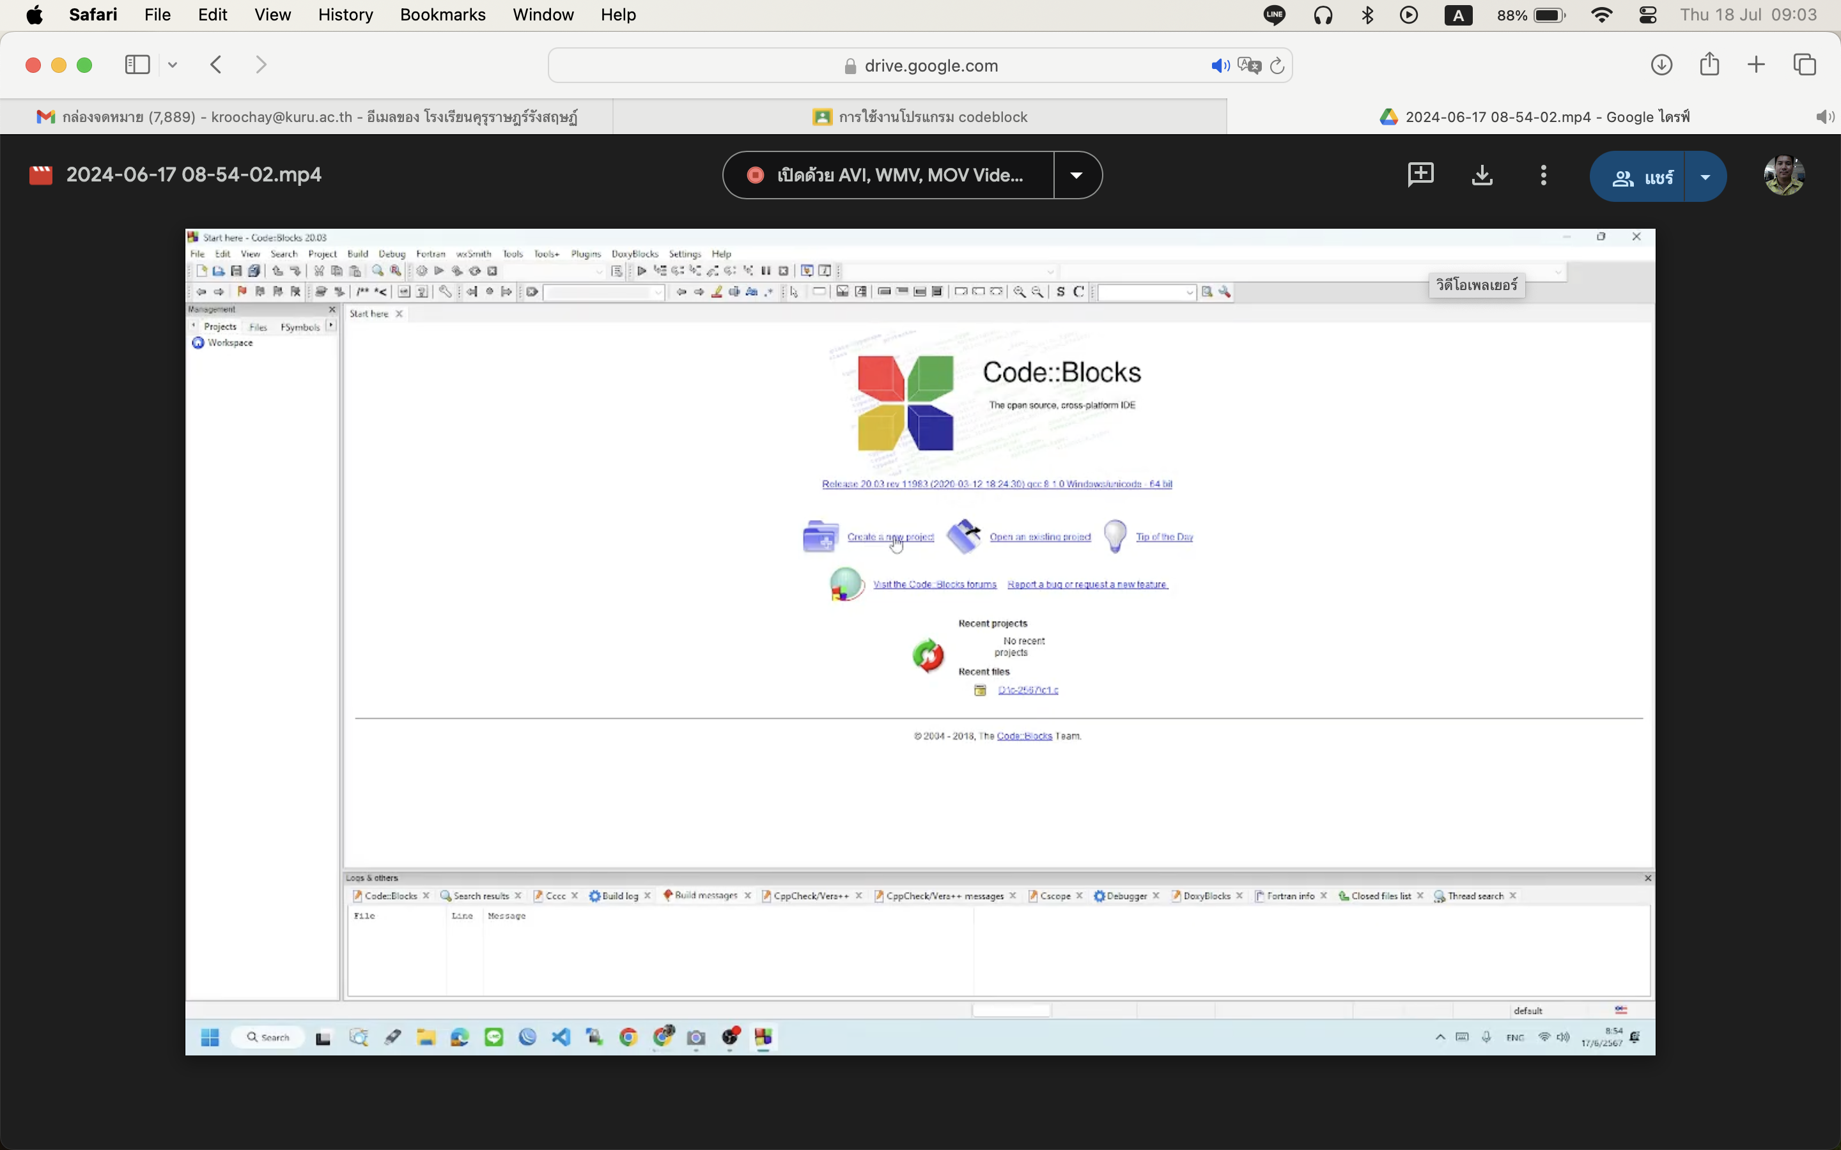The height and width of the screenshot is (1150, 1841).
Task: Click the add comment icon
Action: [1420, 175]
